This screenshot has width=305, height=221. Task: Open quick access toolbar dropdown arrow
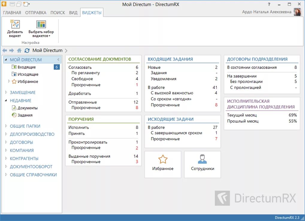pos(29,4)
